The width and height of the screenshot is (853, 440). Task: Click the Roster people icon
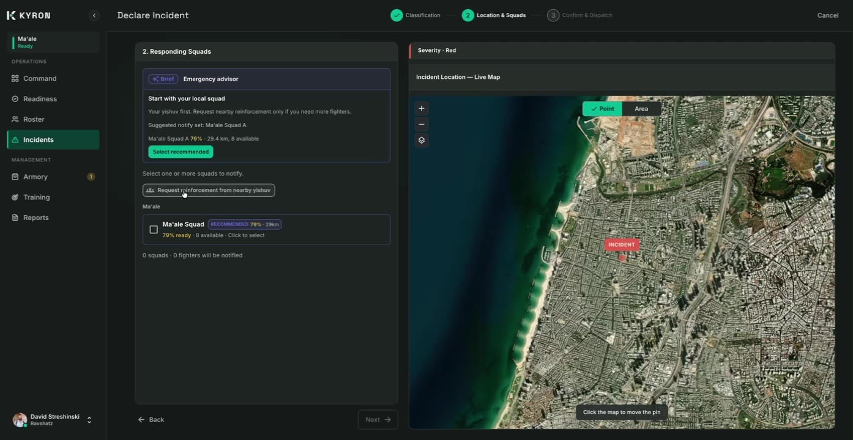15,119
